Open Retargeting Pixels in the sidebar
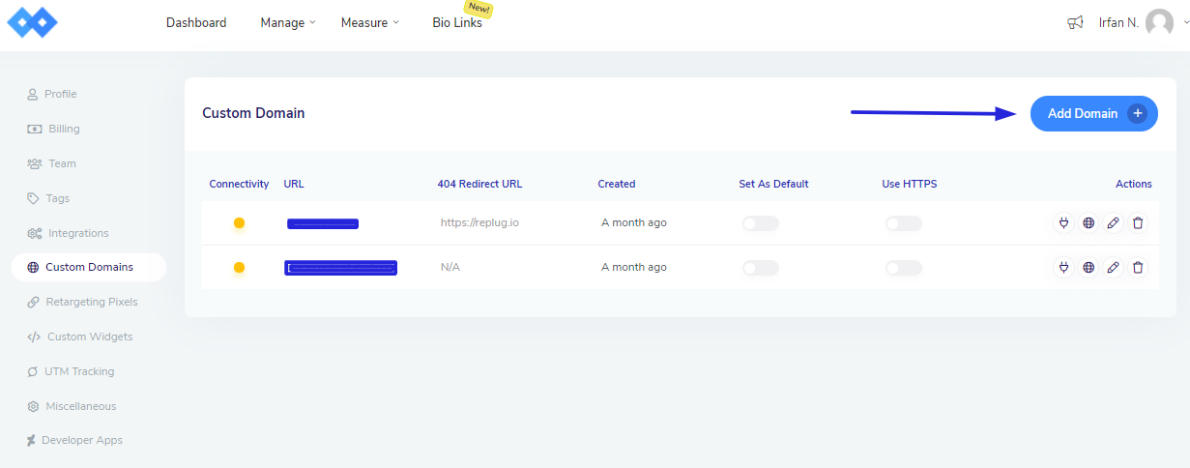 91,302
